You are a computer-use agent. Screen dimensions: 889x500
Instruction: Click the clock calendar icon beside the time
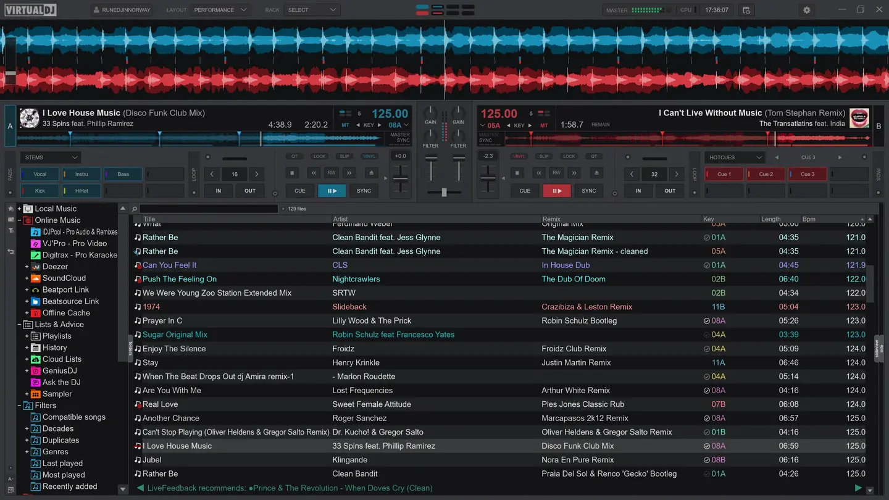click(x=746, y=10)
